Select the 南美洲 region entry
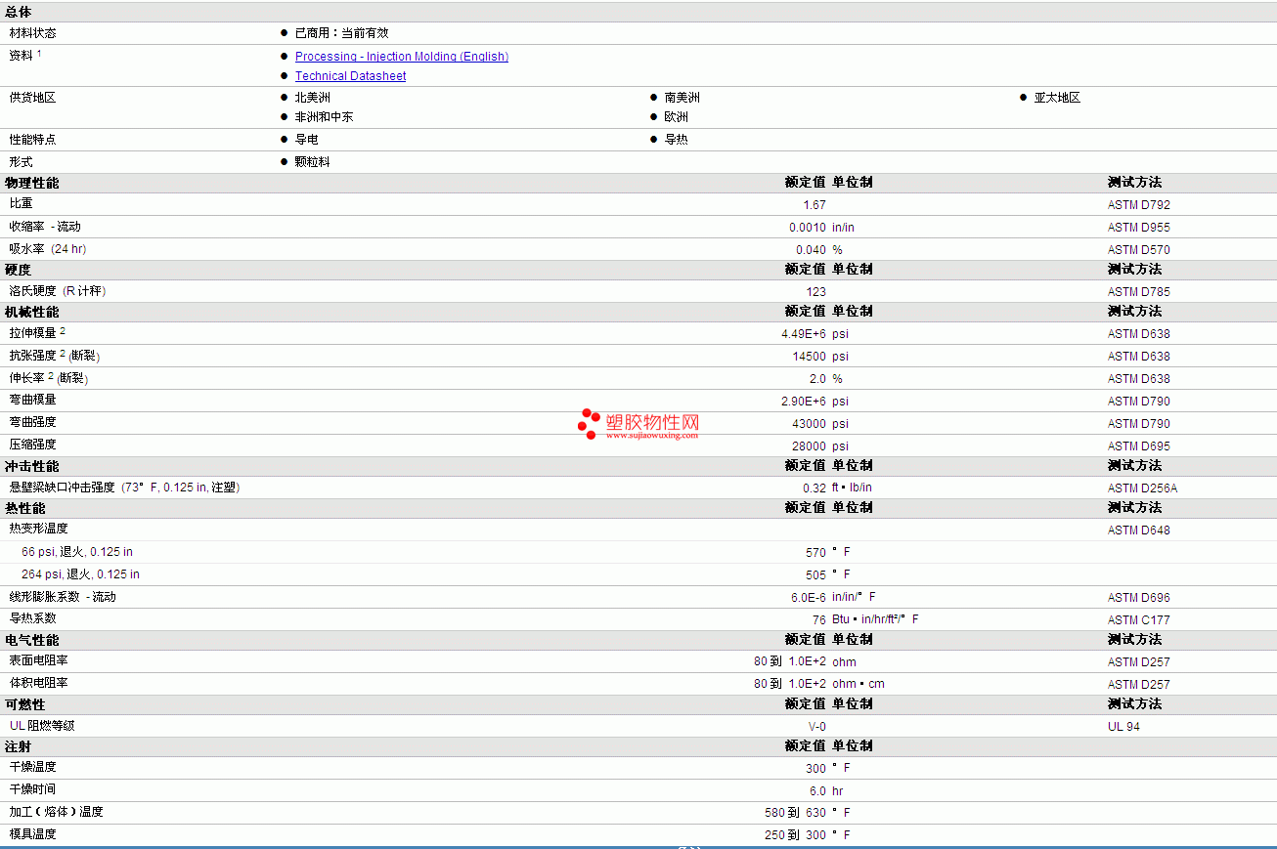Viewport: 1277px width, 849px height. click(683, 98)
